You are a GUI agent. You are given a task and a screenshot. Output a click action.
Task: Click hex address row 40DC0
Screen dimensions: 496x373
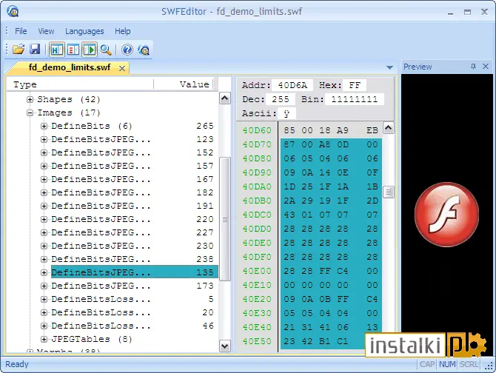257,215
